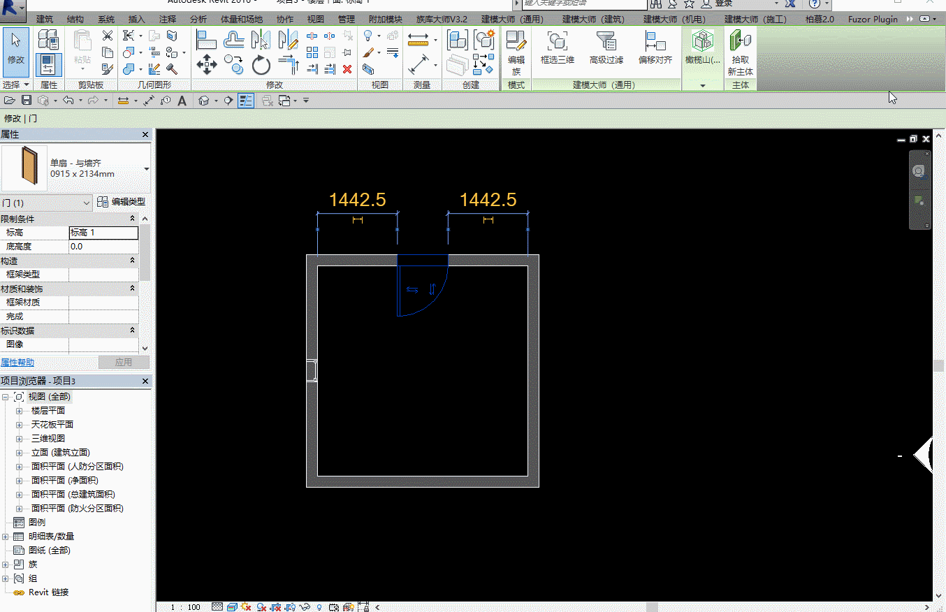
Task: Select the Move tool in the Modify panel
Action: [x=207, y=66]
